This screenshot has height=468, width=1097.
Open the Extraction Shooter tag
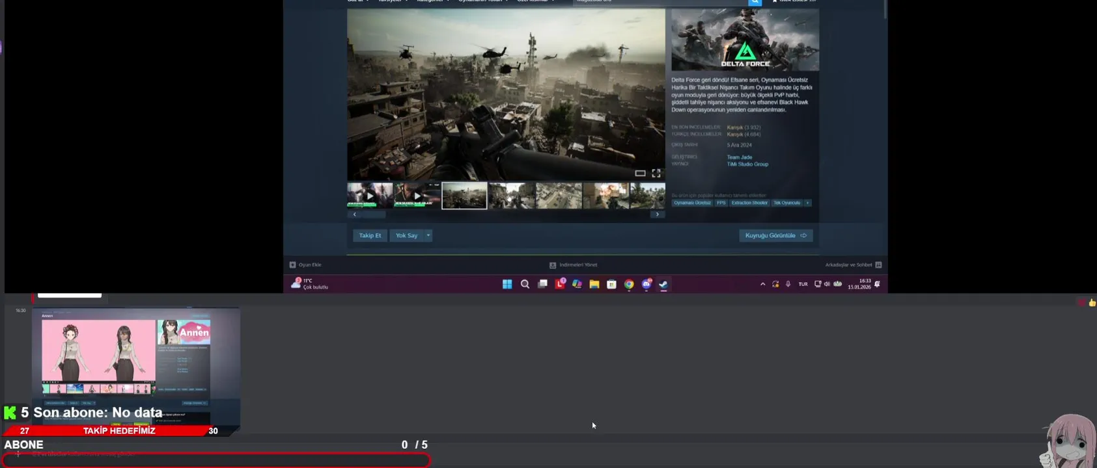749,203
